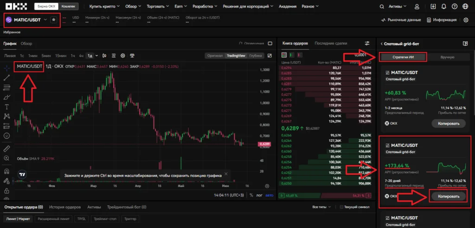Open MATIC/USDT pair selector dropdown
Viewport: 475px width, 228px height.
[45, 19]
